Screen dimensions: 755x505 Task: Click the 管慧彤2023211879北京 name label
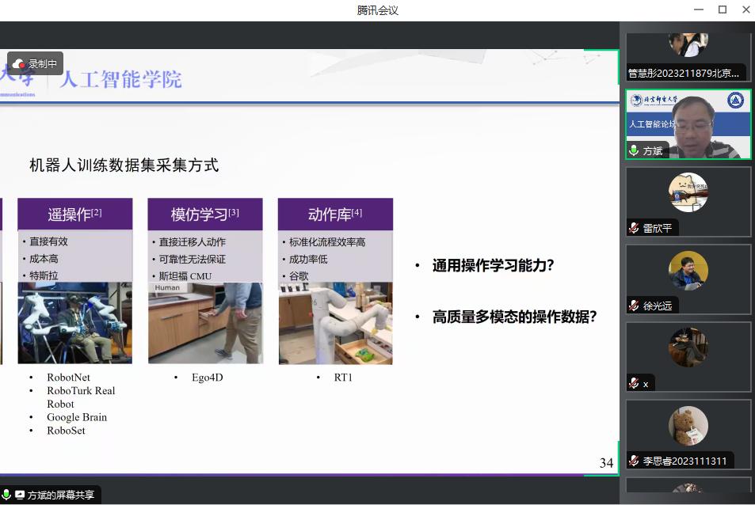(683, 73)
